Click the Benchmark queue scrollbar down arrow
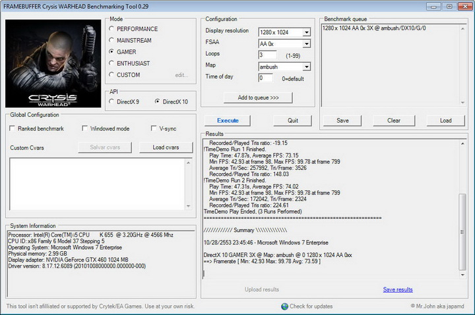 pyautogui.click(x=462, y=103)
